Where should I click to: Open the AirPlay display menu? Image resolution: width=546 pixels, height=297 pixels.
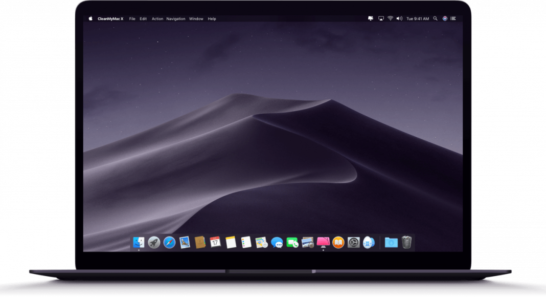(x=381, y=18)
